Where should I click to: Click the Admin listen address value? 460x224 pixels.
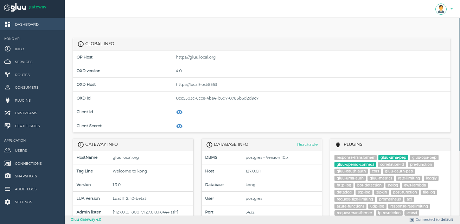coord(146,212)
